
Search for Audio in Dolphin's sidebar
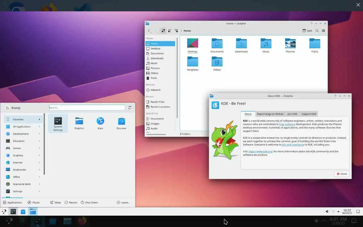160,129
